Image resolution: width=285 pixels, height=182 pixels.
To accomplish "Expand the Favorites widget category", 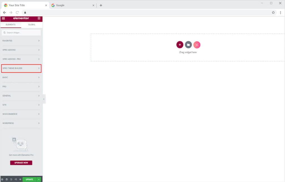I will pyautogui.click(x=21, y=41).
